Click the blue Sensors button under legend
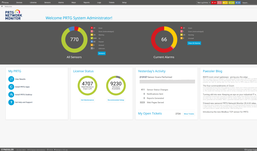 coord(102,53)
